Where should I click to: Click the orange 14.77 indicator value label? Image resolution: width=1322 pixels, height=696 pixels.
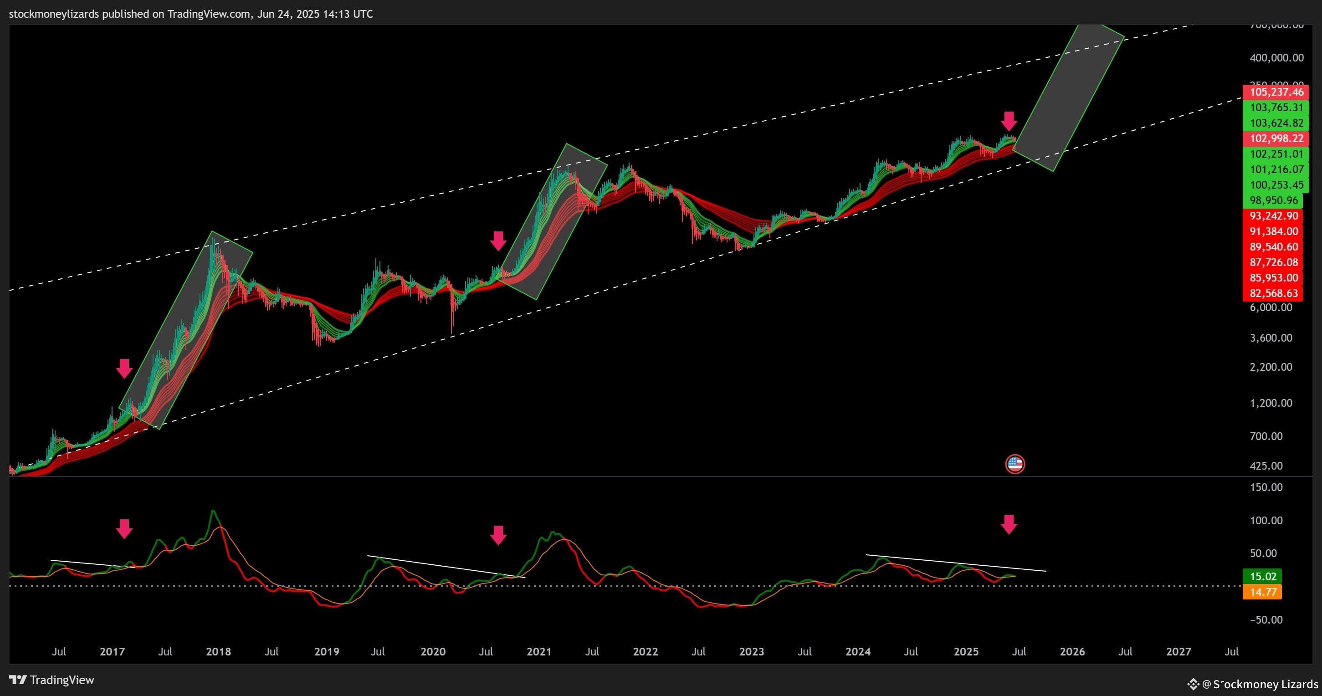coord(1262,592)
